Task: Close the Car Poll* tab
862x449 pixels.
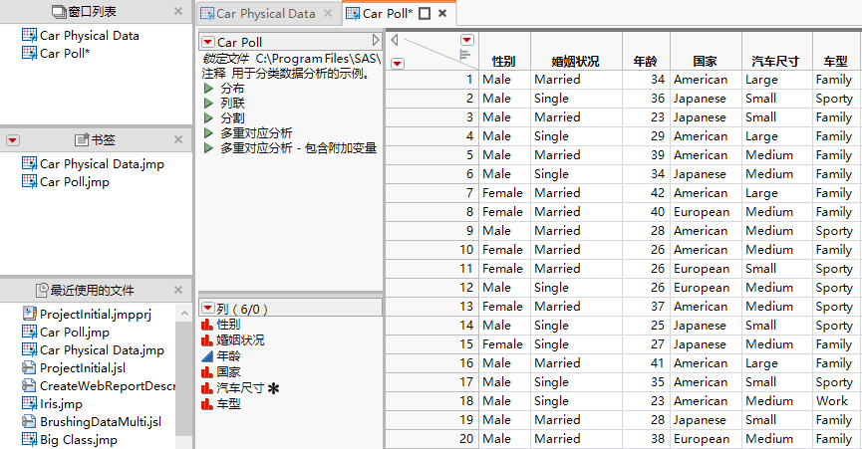Action: (x=442, y=13)
